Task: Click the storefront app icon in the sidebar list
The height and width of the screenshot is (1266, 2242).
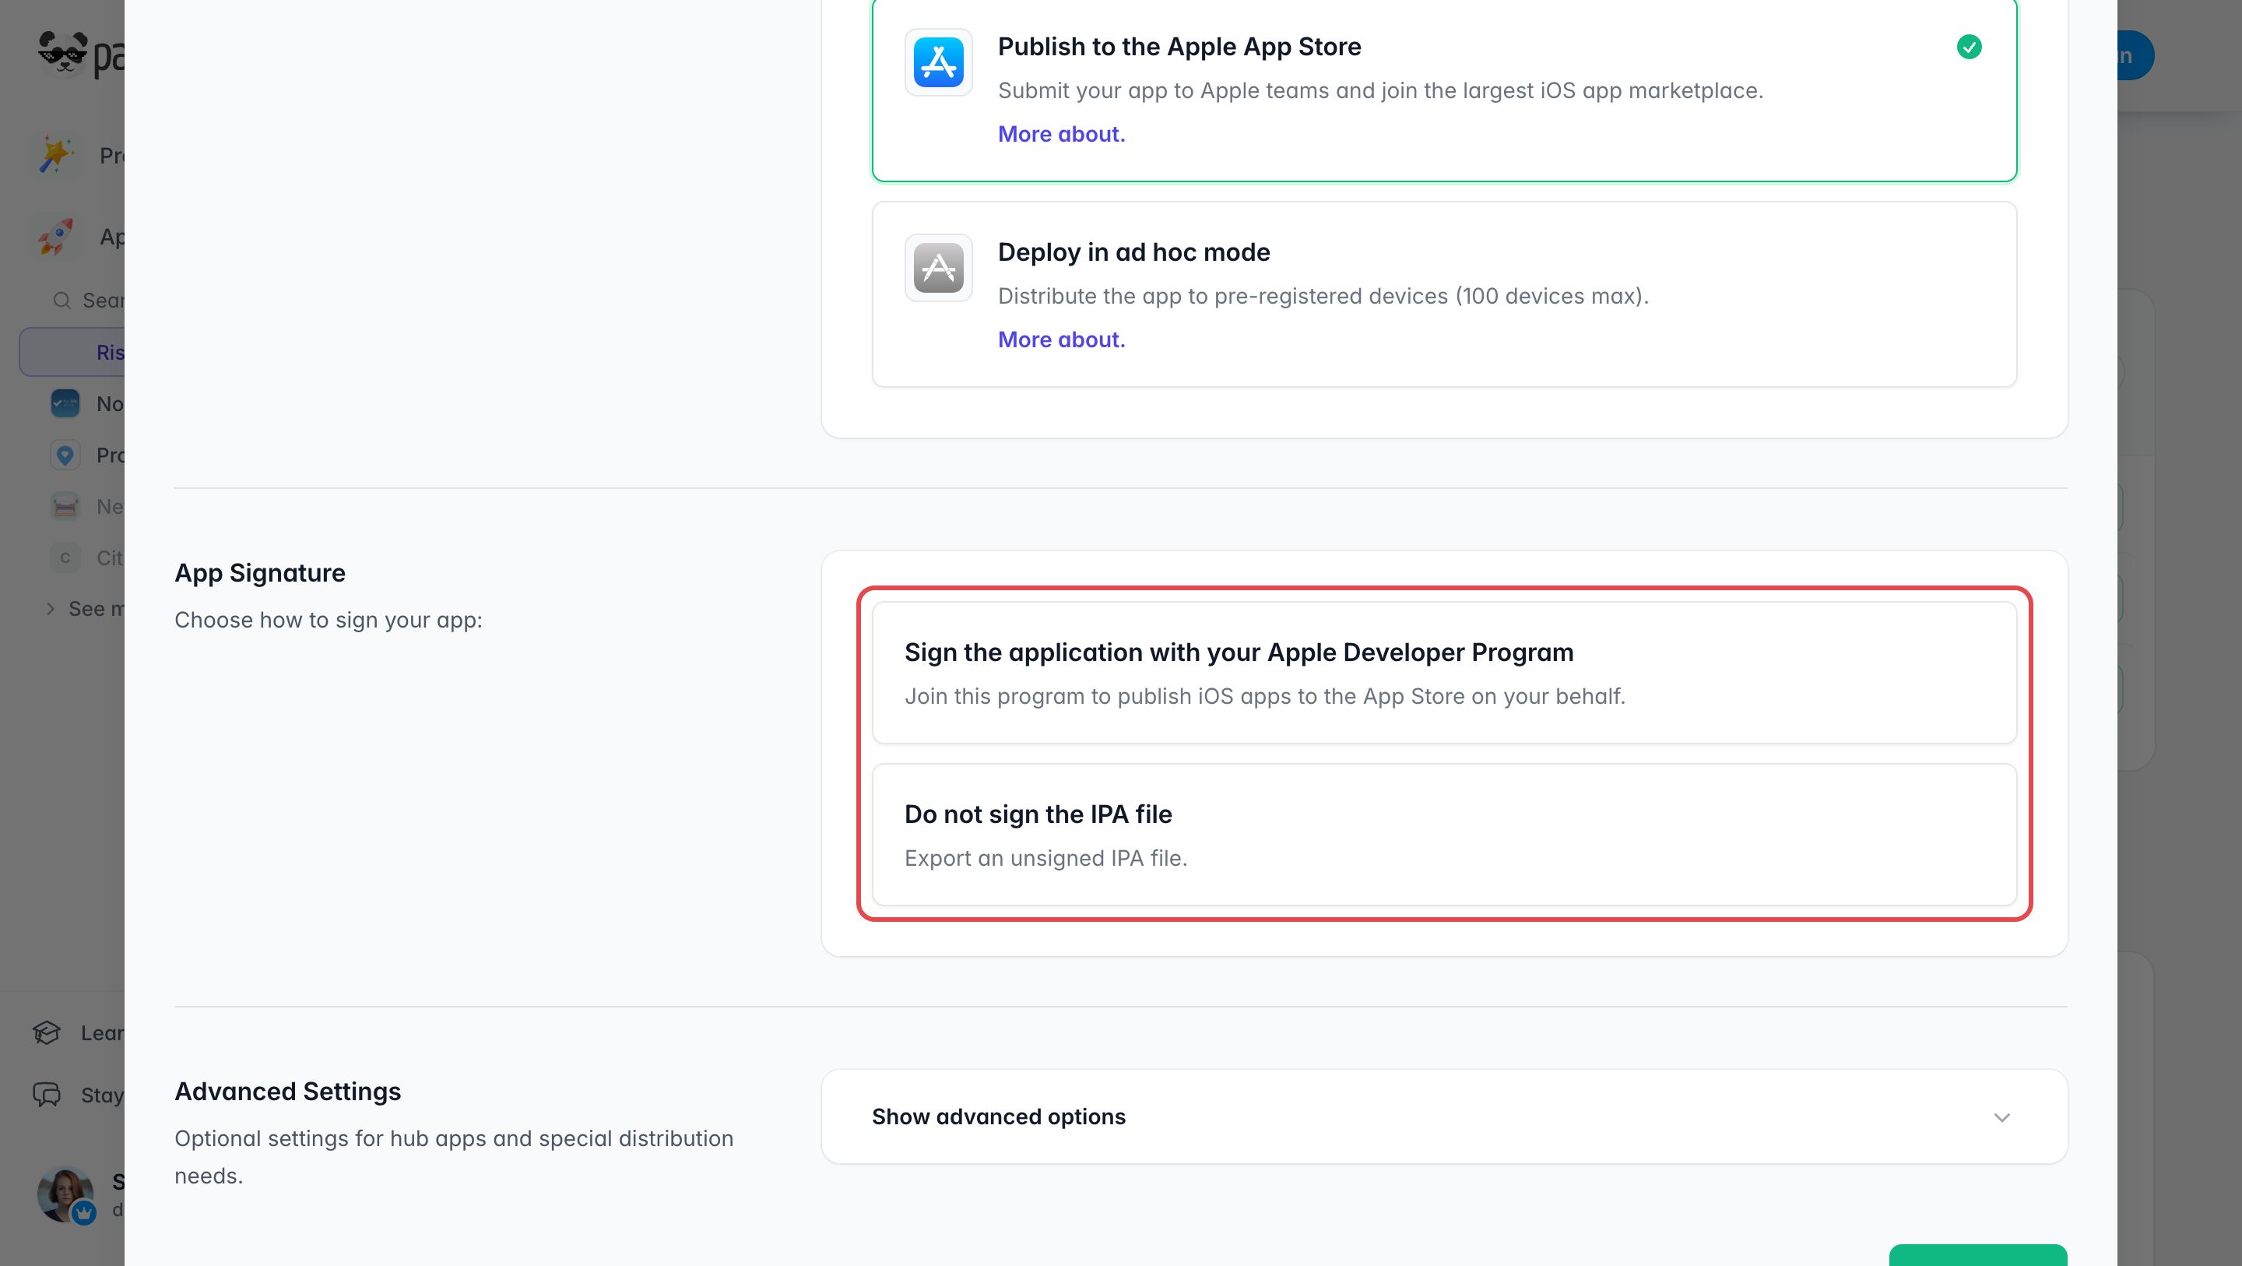Action: (65, 506)
